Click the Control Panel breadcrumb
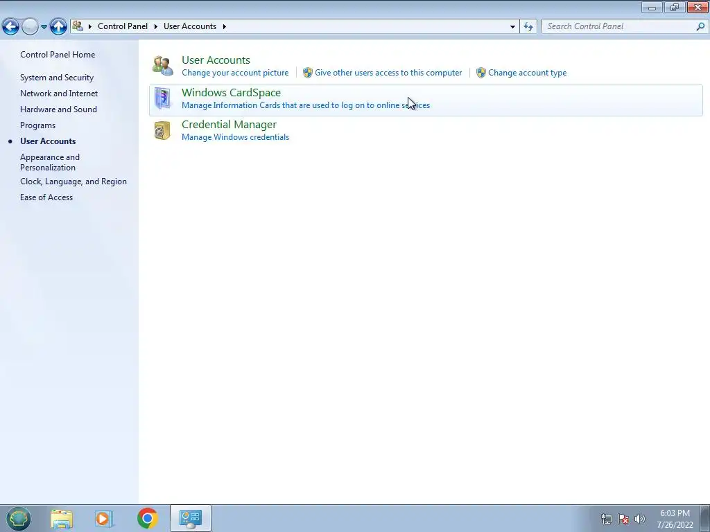The height and width of the screenshot is (532, 710). pos(123,26)
